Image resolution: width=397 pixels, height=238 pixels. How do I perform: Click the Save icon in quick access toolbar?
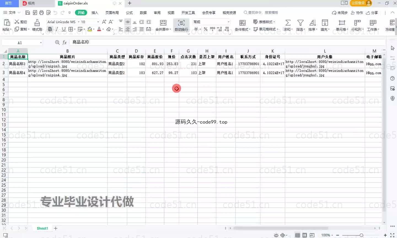pos(27,13)
